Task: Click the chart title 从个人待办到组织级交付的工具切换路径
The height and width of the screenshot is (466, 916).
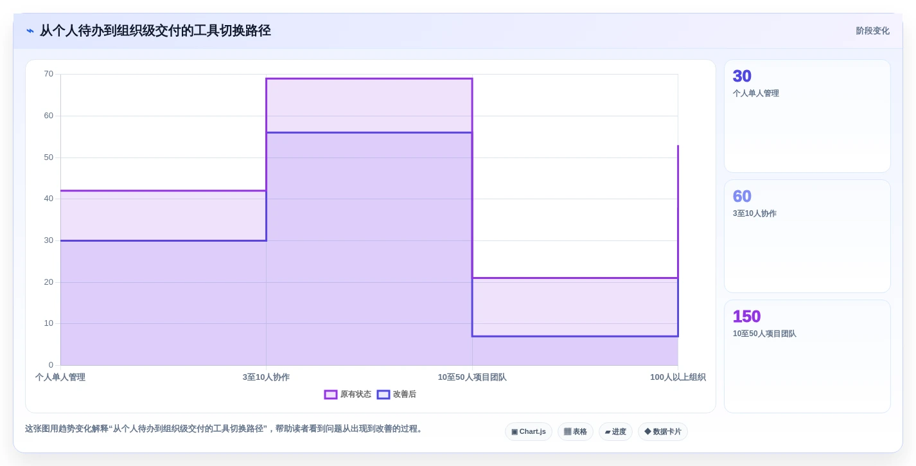Action: [x=155, y=31]
